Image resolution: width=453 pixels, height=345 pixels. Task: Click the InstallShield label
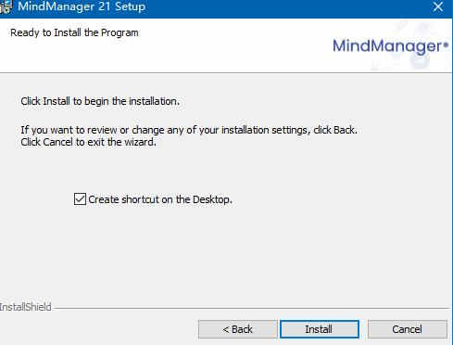[26, 307]
